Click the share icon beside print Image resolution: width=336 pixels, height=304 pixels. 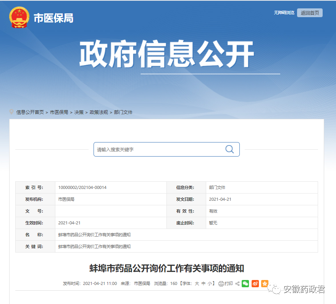pyautogui.click(x=237, y=283)
